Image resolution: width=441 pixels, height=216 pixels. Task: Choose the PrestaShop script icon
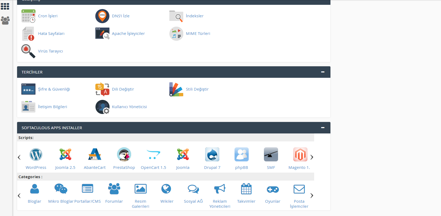[x=124, y=154]
